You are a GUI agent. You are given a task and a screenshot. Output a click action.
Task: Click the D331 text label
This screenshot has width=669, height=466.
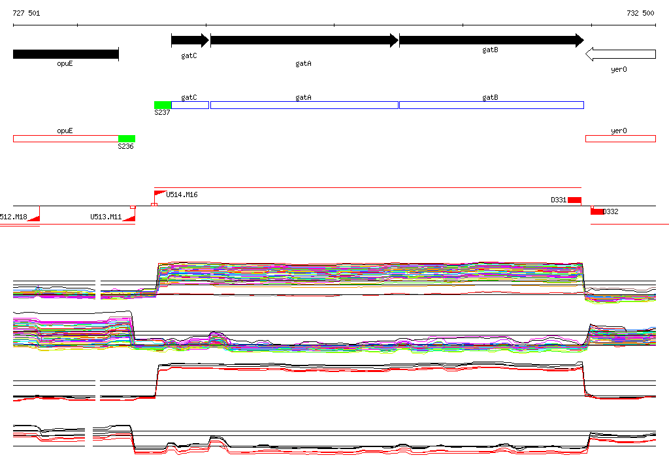(559, 200)
